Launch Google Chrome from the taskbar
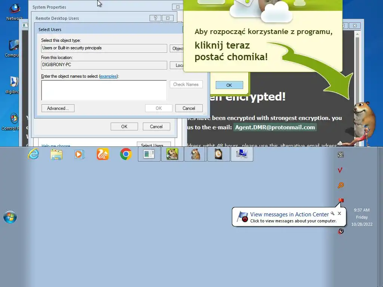 126,154
